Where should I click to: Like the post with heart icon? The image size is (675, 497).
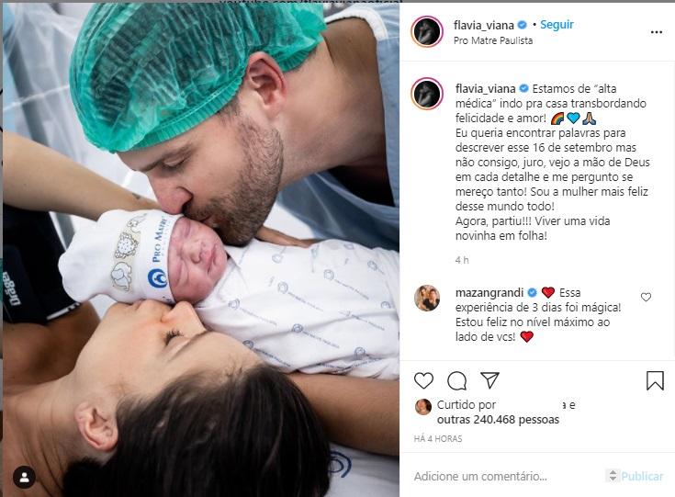click(x=423, y=380)
